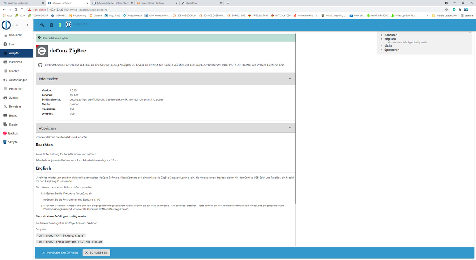Jump to Englisch in table of contents
476x260 pixels.
tap(390, 39)
